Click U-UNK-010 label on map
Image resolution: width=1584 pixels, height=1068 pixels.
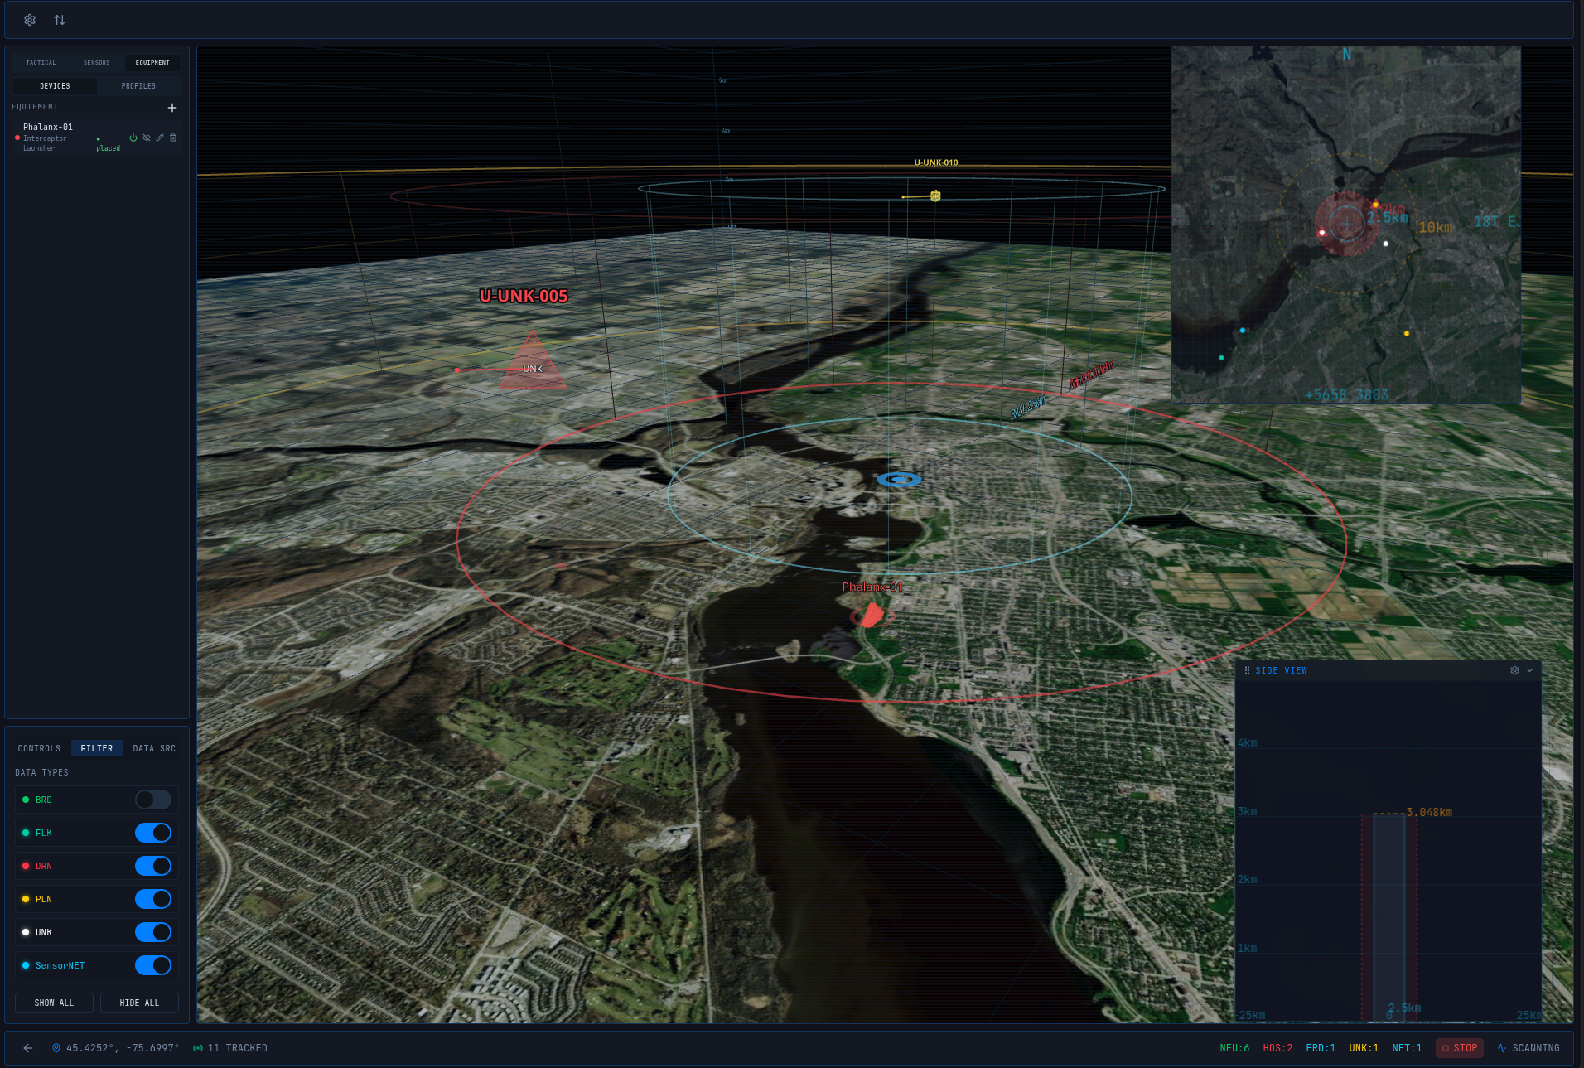click(936, 162)
